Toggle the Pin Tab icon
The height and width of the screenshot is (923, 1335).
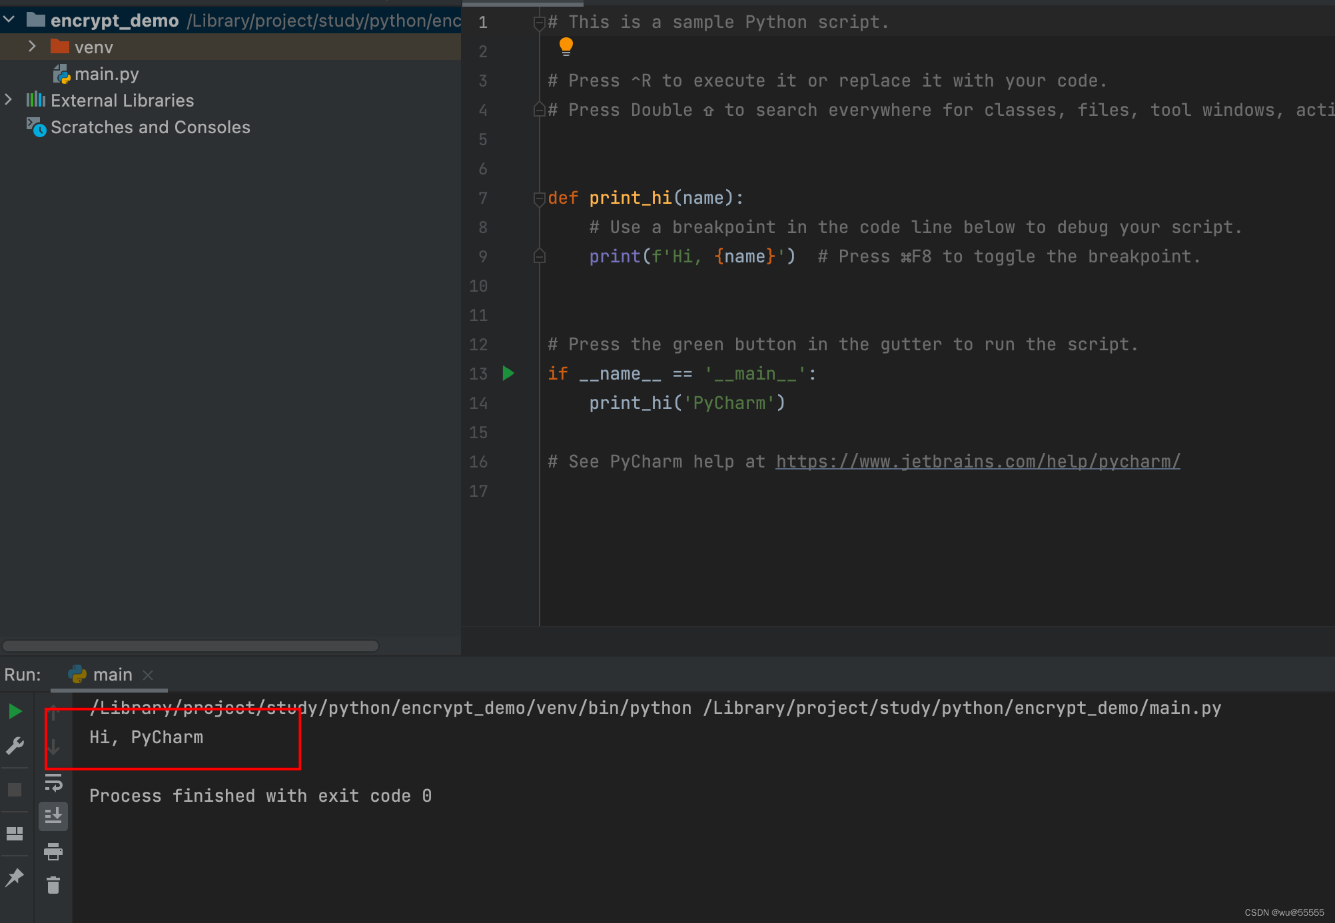(15, 878)
